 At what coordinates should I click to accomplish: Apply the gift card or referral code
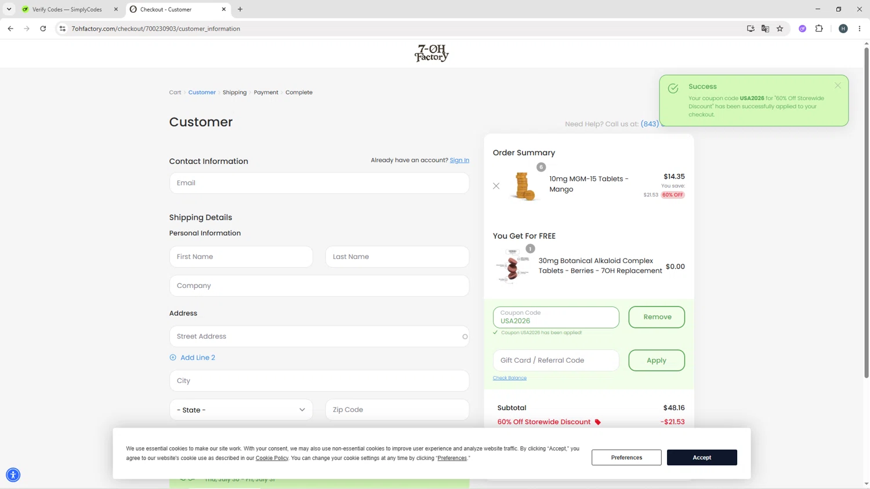pyautogui.click(x=657, y=360)
